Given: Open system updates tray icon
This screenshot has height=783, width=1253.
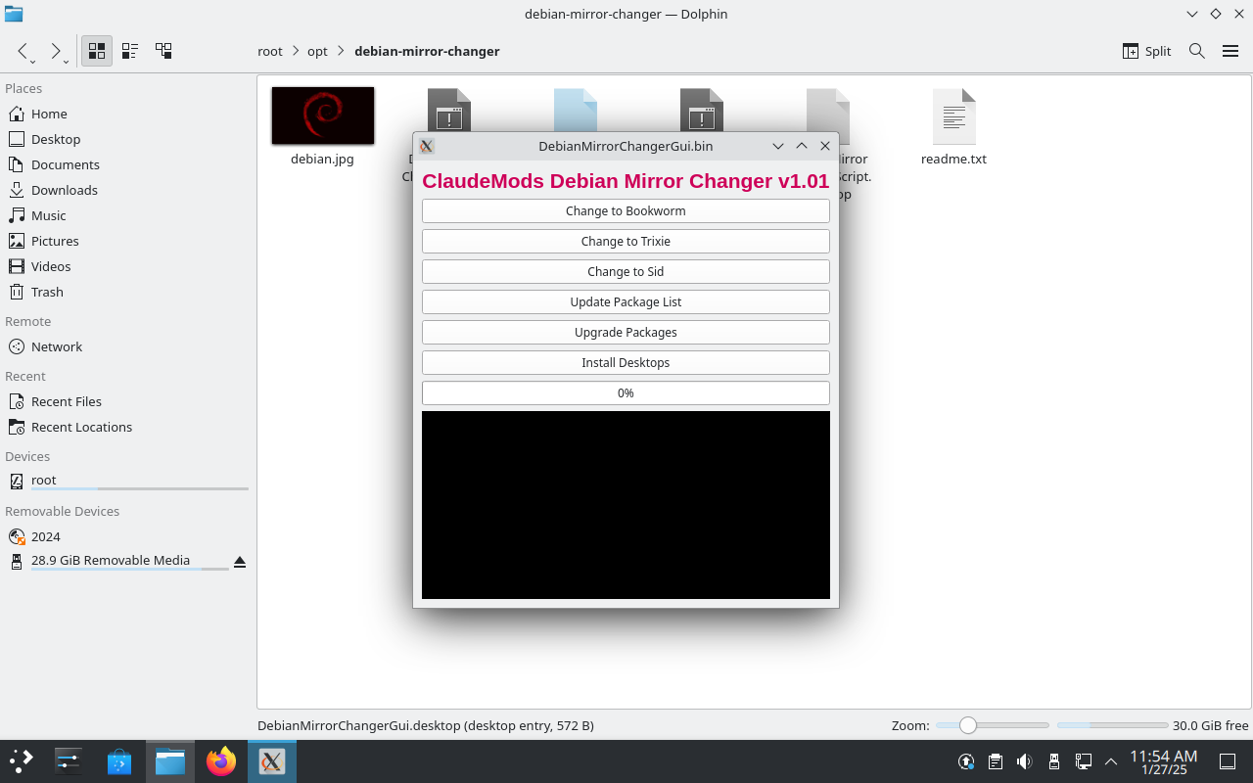Looking at the screenshot, I should [965, 761].
